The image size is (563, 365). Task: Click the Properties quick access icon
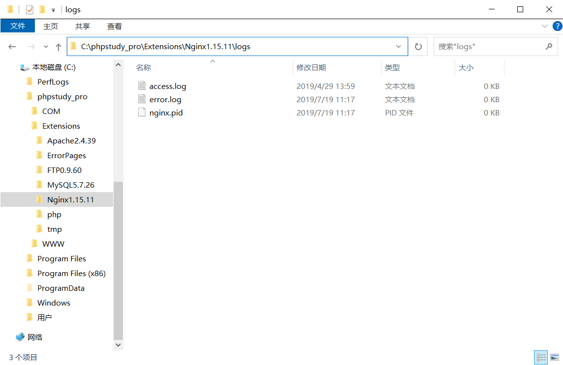coord(30,10)
